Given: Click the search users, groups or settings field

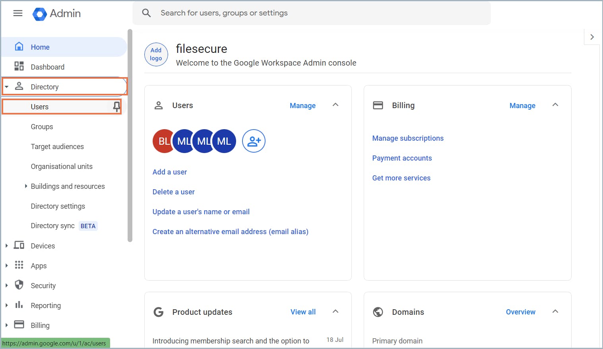Looking at the screenshot, I should [312, 13].
